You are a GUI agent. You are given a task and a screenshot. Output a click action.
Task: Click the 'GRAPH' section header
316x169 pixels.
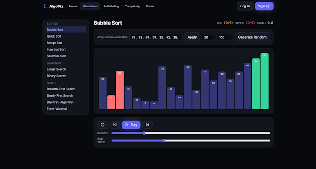coord(51,83)
